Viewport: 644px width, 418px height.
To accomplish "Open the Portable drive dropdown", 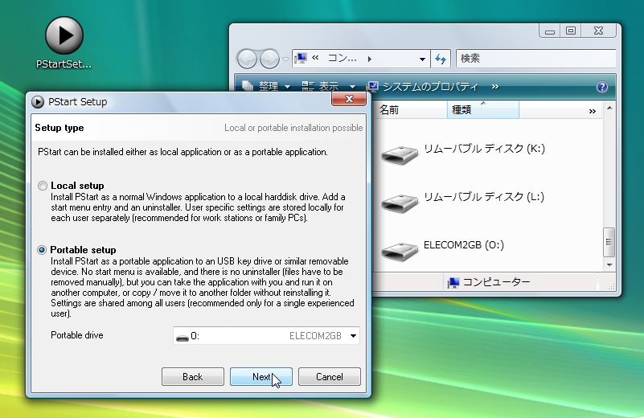I will tap(266, 336).
